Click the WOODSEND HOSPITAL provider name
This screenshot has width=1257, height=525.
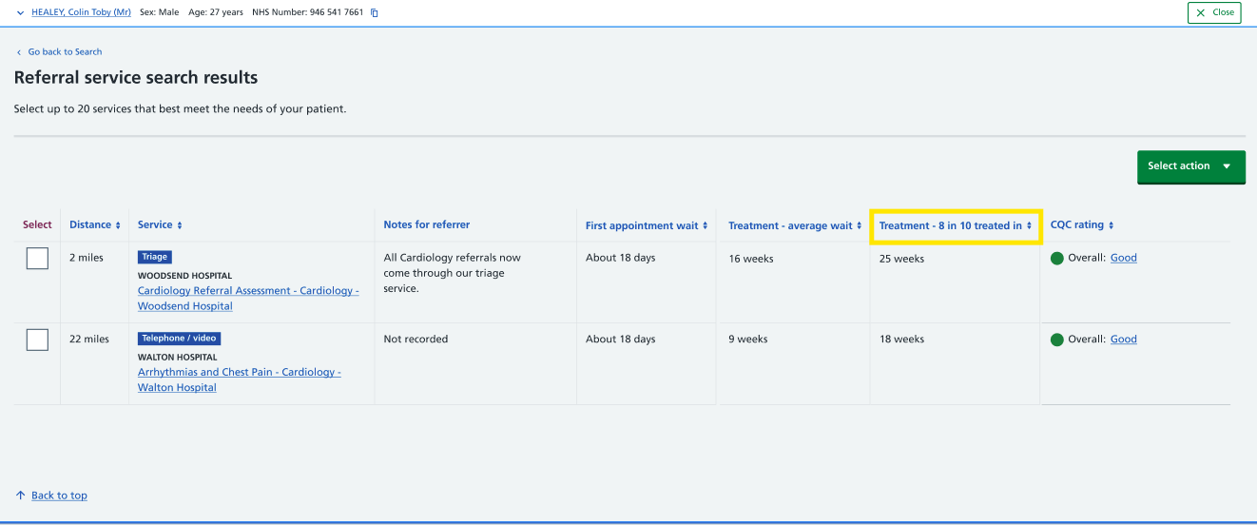click(x=184, y=277)
